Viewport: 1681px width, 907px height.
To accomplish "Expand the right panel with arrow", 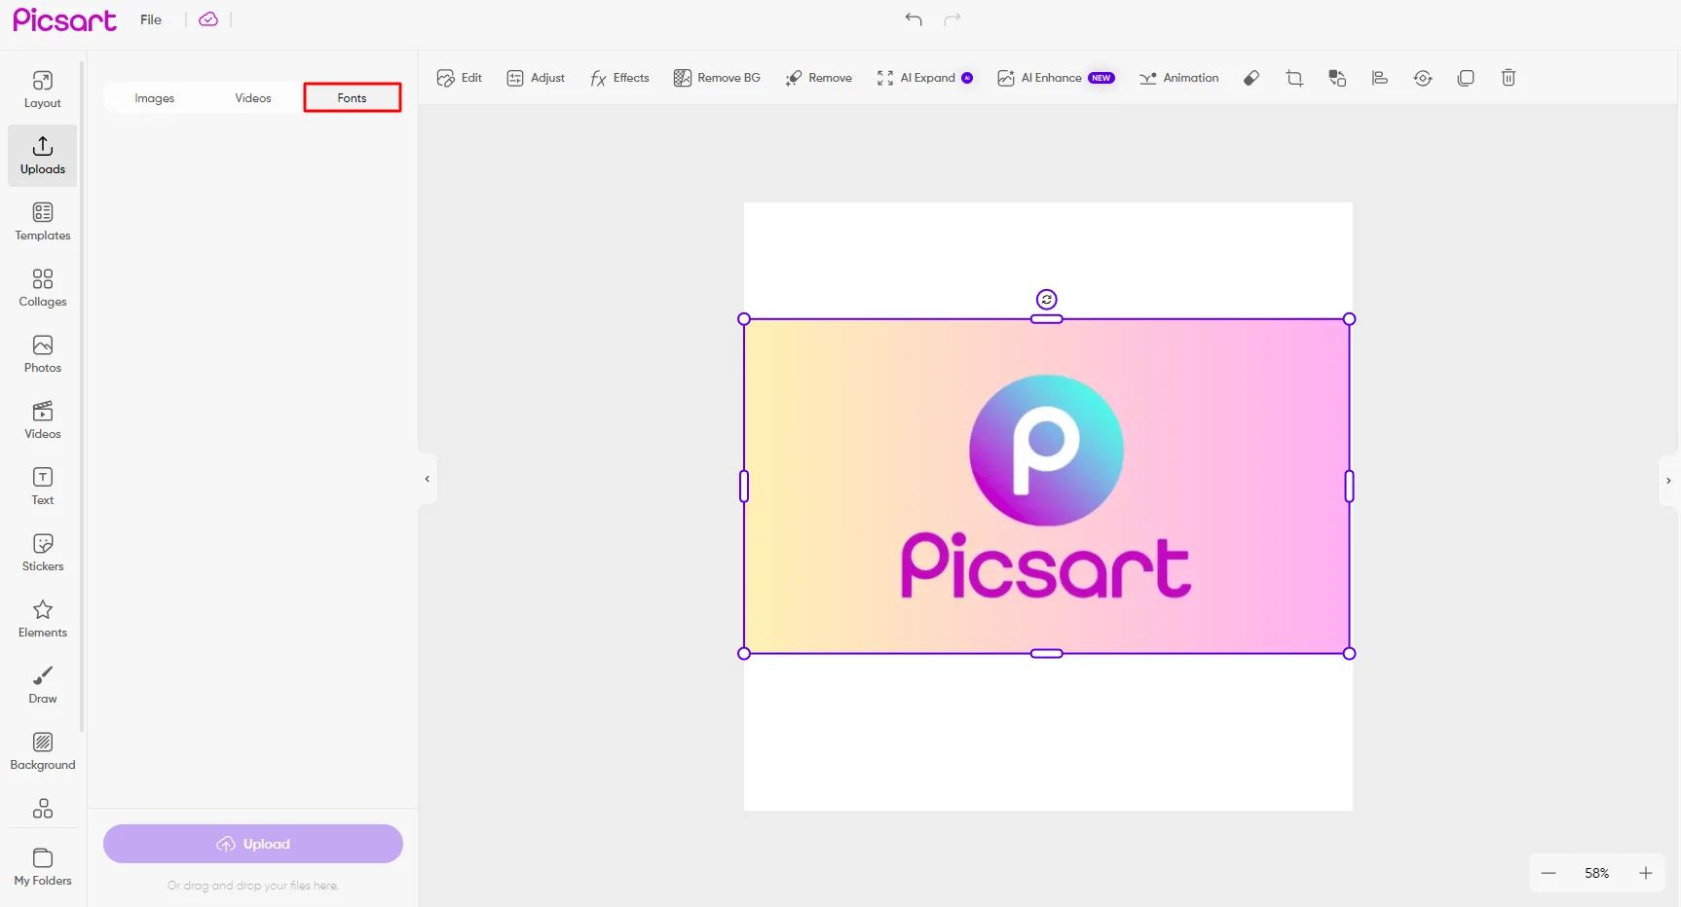I will pyautogui.click(x=1668, y=481).
